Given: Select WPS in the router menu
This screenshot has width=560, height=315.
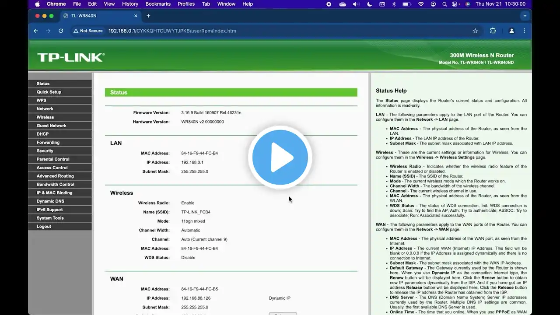Looking at the screenshot, I should point(60,100).
